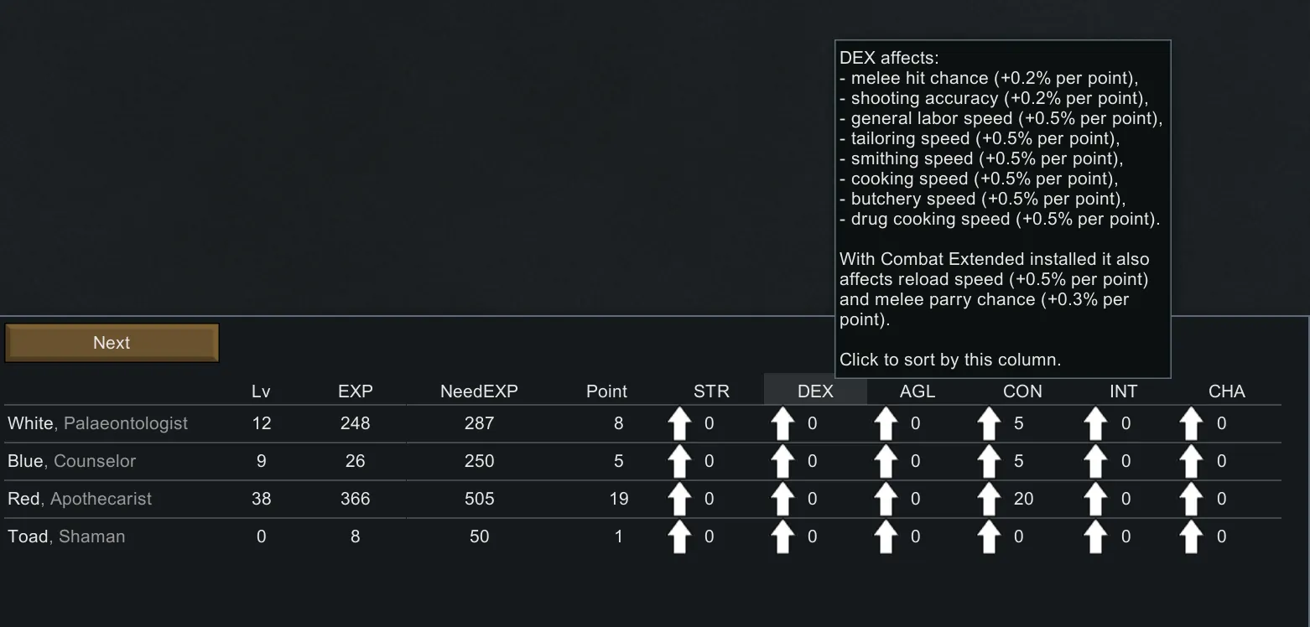Viewport: 1310px width, 627px height.
Task: Select the pawn Toad, Shaman
Action: [66, 536]
